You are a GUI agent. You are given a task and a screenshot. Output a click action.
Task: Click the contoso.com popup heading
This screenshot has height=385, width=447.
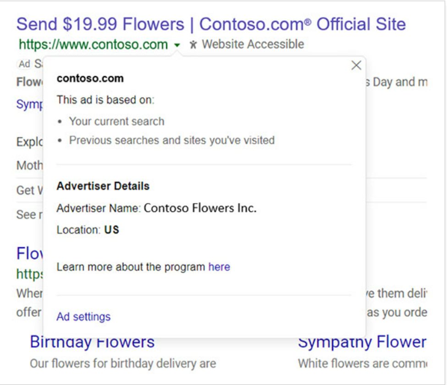[x=90, y=78]
